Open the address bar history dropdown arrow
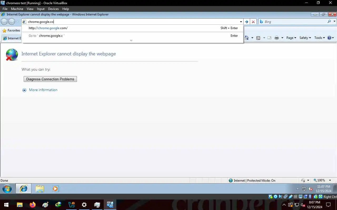 pos(241,22)
